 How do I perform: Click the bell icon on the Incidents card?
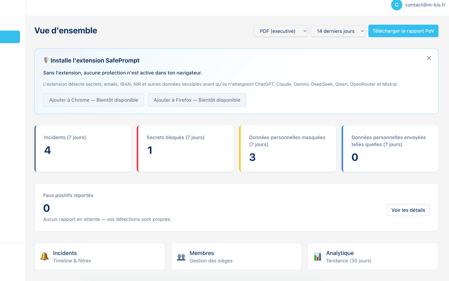click(45, 256)
